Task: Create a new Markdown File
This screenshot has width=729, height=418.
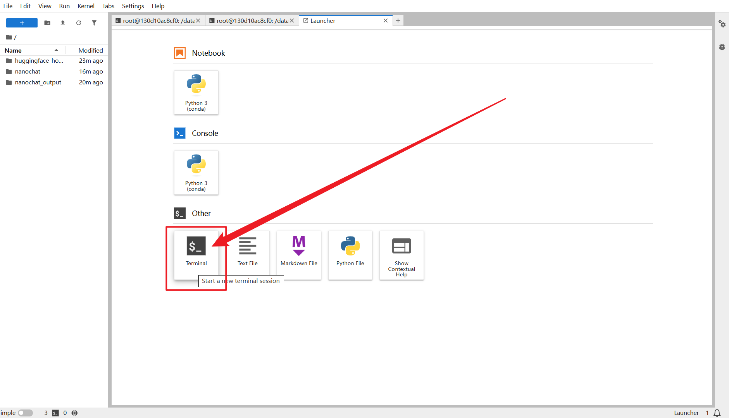Action: coord(299,255)
